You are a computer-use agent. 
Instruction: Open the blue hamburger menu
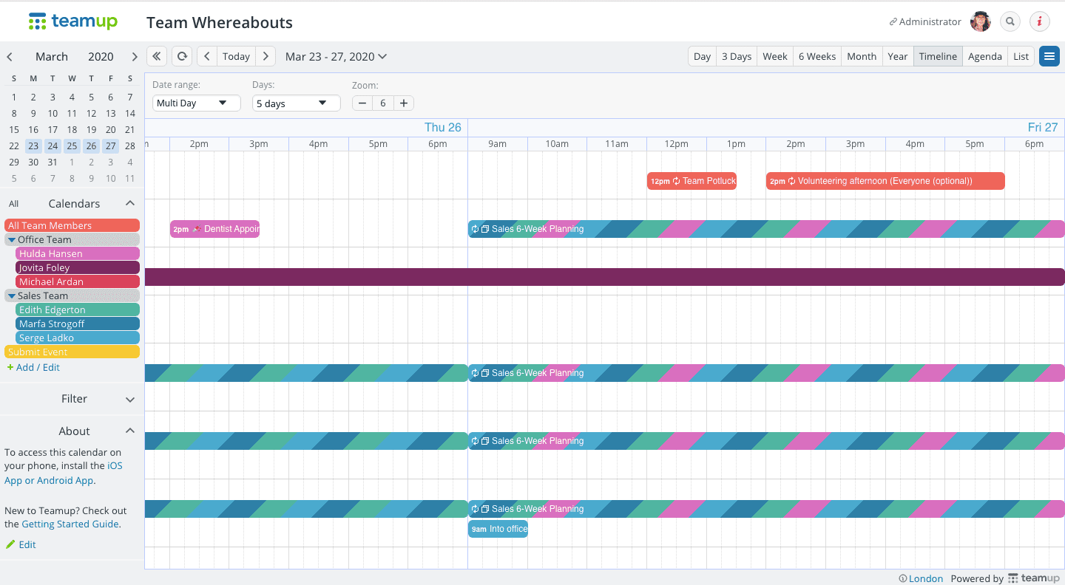[1049, 56]
